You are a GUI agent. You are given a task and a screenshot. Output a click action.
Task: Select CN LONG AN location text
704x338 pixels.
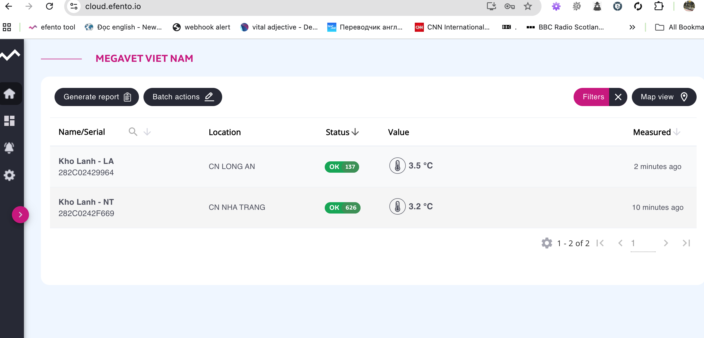[232, 166]
